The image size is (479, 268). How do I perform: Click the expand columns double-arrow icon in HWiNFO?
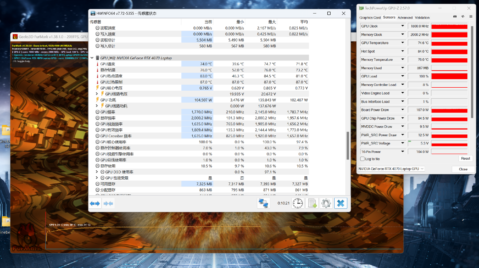click(95, 203)
